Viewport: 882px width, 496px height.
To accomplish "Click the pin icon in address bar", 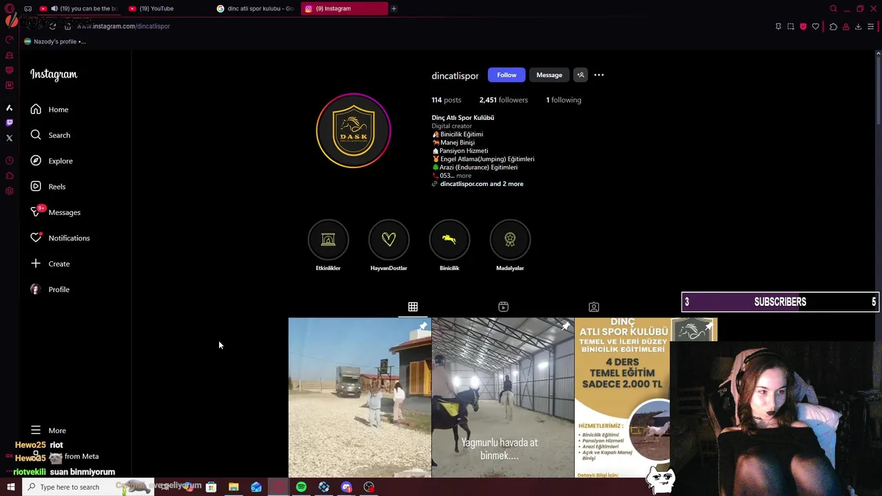I will coord(778,26).
